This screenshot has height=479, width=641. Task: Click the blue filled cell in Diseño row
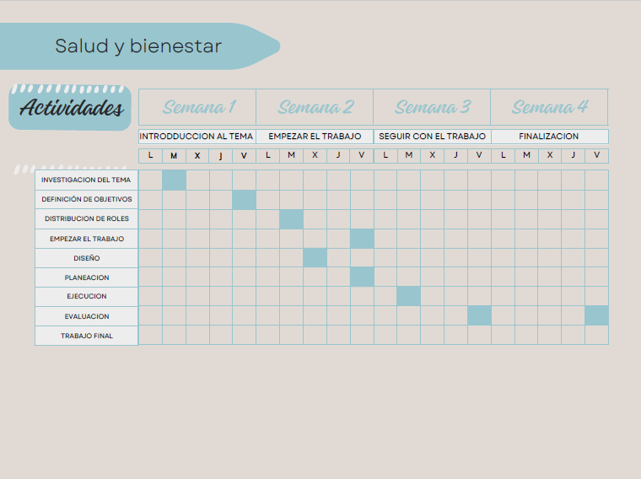coord(315,257)
